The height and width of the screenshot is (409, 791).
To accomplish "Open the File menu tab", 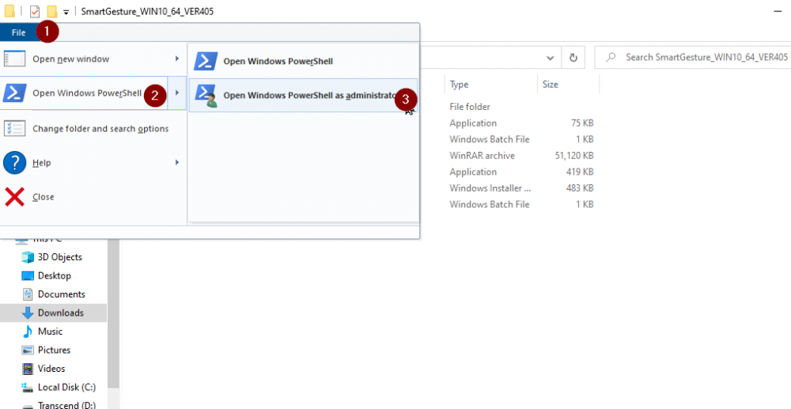I will tap(19, 32).
